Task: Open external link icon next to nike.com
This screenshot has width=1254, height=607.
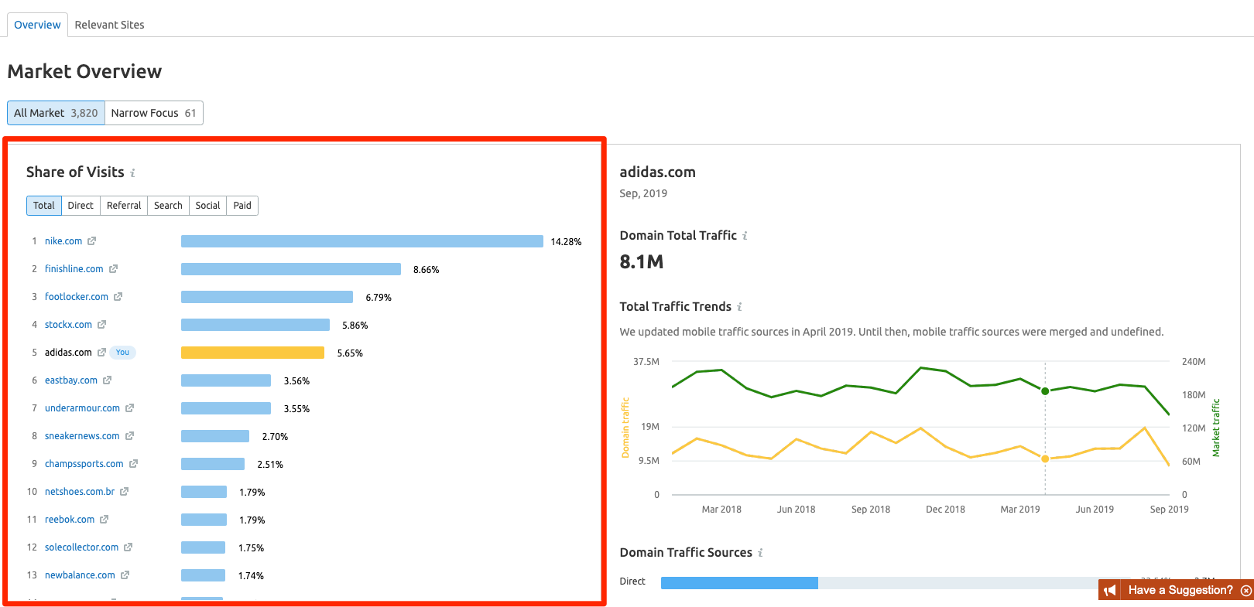Action: tap(91, 241)
